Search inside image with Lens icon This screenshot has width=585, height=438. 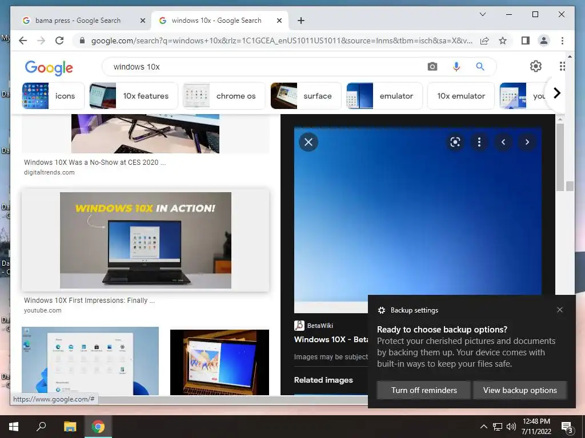(x=455, y=142)
